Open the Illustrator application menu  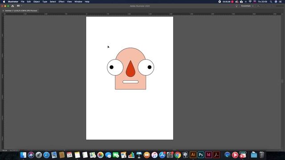pyautogui.click(x=13, y=2)
